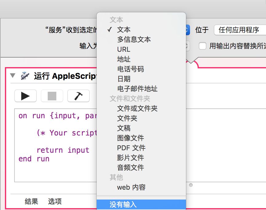Choose 电话号码 menu option
266x210 pixels.
point(141,69)
